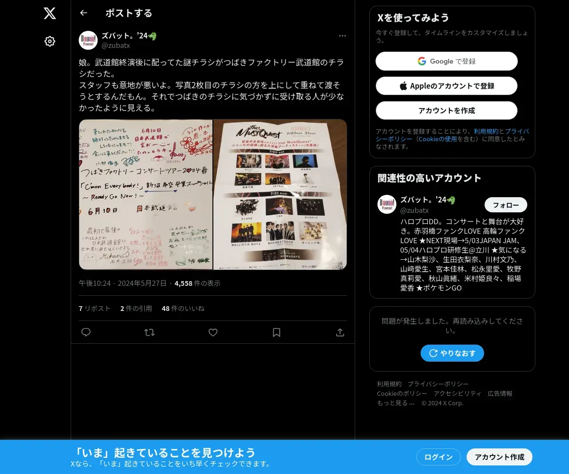The height and width of the screenshot is (474, 569).
Task: Click the ポストする page heading
Action: 129,13
